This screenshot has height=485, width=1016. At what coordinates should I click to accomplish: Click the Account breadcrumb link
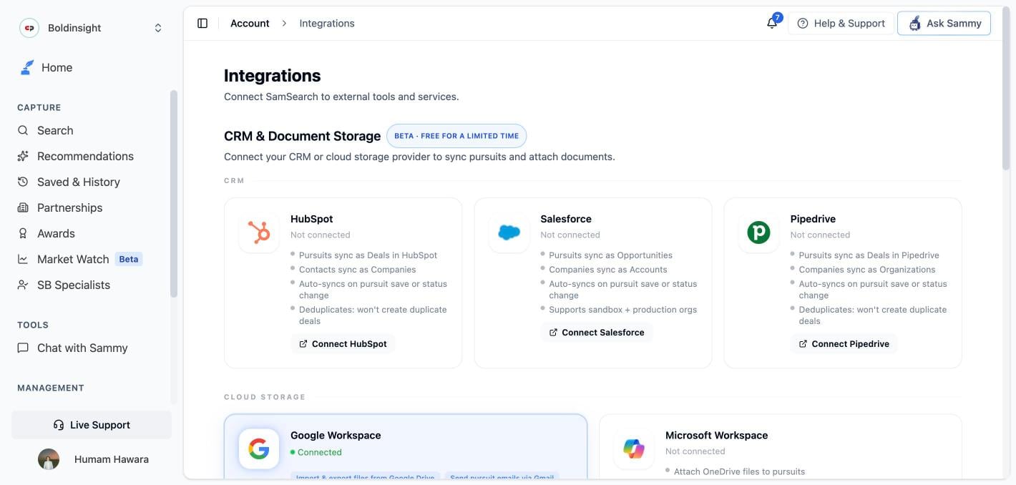(250, 24)
